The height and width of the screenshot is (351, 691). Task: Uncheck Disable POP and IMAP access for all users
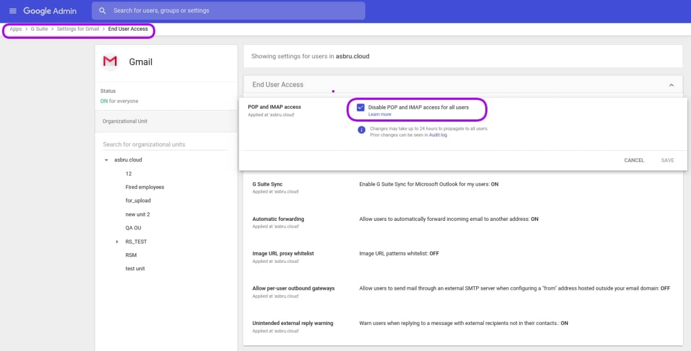pyautogui.click(x=360, y=107)
